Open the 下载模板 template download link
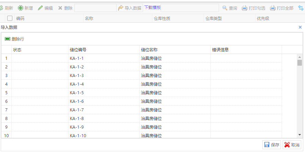This screenshot has width=305, height=153. (152, 8)
